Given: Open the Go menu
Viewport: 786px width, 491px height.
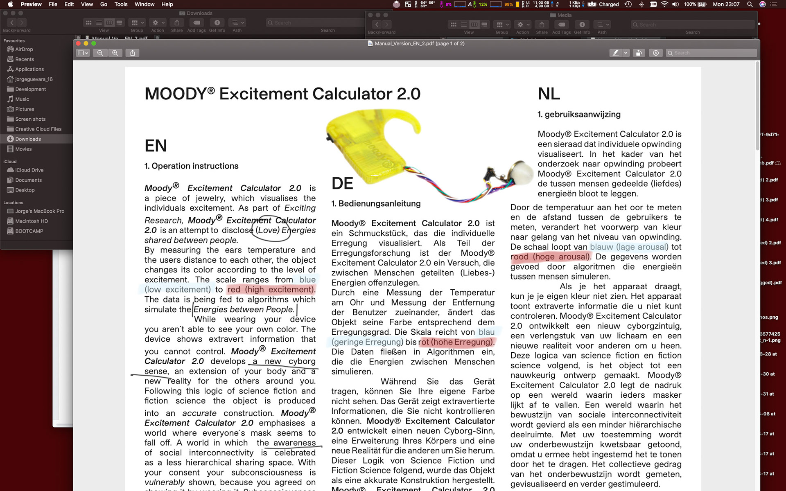Looking at the screenshot, I should point(104,4).
